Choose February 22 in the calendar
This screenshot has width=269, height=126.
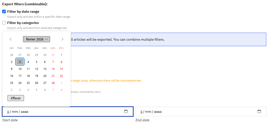pos(61,76)
